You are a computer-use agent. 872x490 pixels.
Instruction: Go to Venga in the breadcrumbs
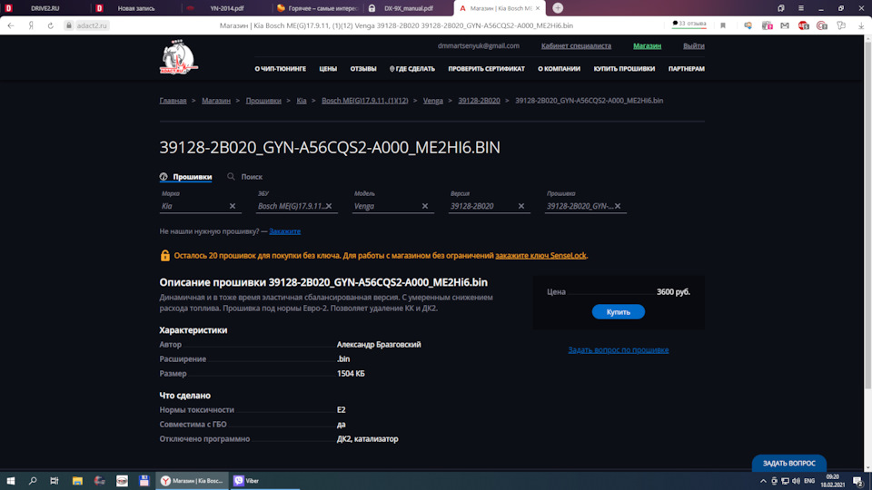click(x=432, y=101)
